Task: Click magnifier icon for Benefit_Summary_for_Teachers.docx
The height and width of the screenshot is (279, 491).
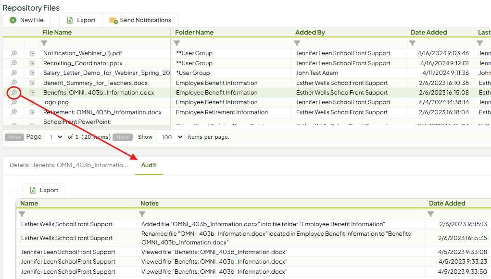Action: coord(14,83)
